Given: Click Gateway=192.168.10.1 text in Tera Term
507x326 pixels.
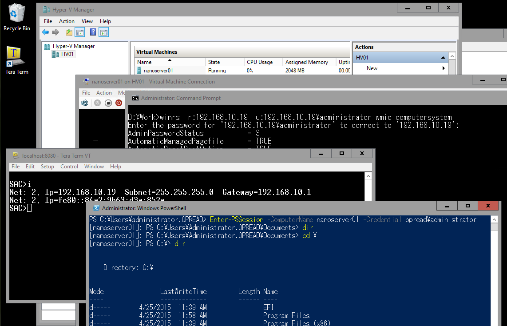Looking at the screenshot, I should (267, 192).
